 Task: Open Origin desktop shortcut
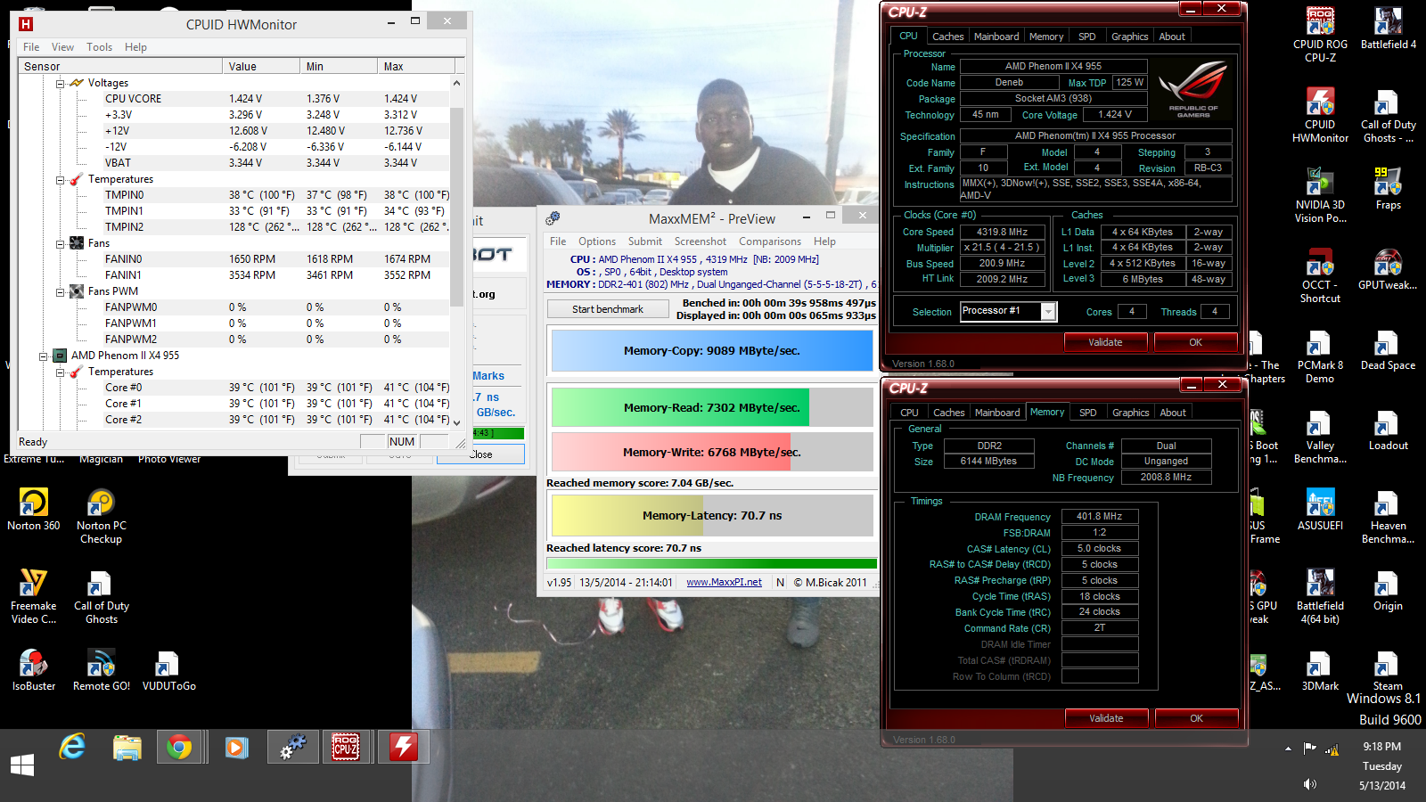coord(1388,589)
